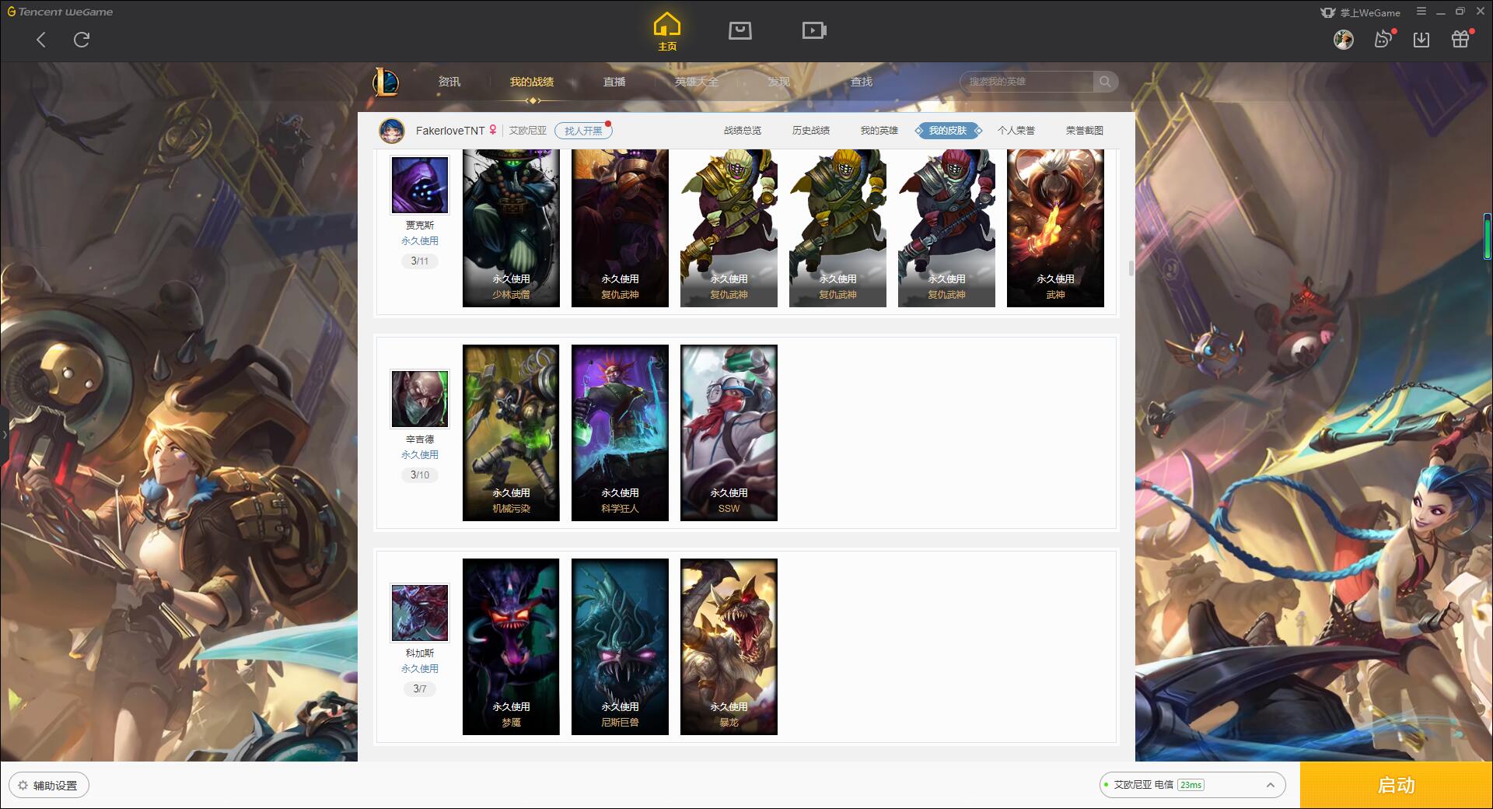Open the 个人荣誉 sub-tab

(x=1016, y=131)
